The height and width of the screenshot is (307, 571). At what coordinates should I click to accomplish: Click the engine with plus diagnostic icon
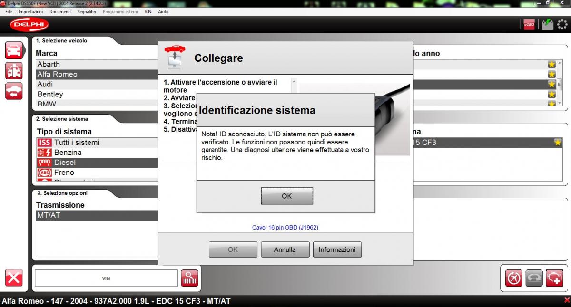[554, 278]
